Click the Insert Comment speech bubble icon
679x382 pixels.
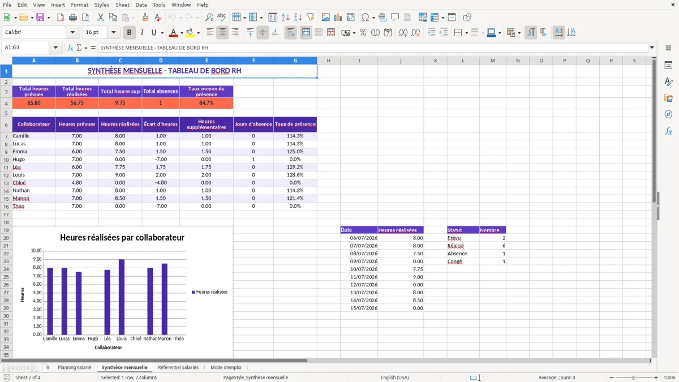(395, 18)
